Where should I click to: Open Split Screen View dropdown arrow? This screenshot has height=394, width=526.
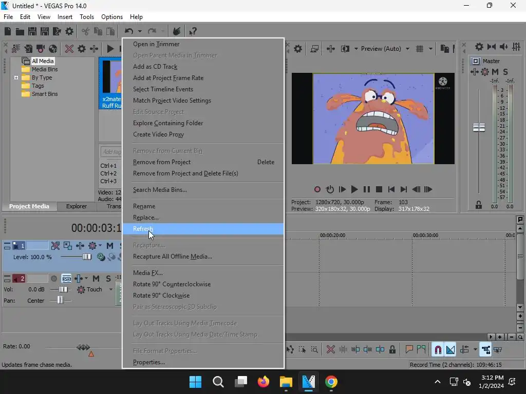coord(356,49)
